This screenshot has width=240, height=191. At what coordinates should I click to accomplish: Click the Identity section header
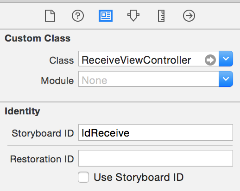(22, 111)
